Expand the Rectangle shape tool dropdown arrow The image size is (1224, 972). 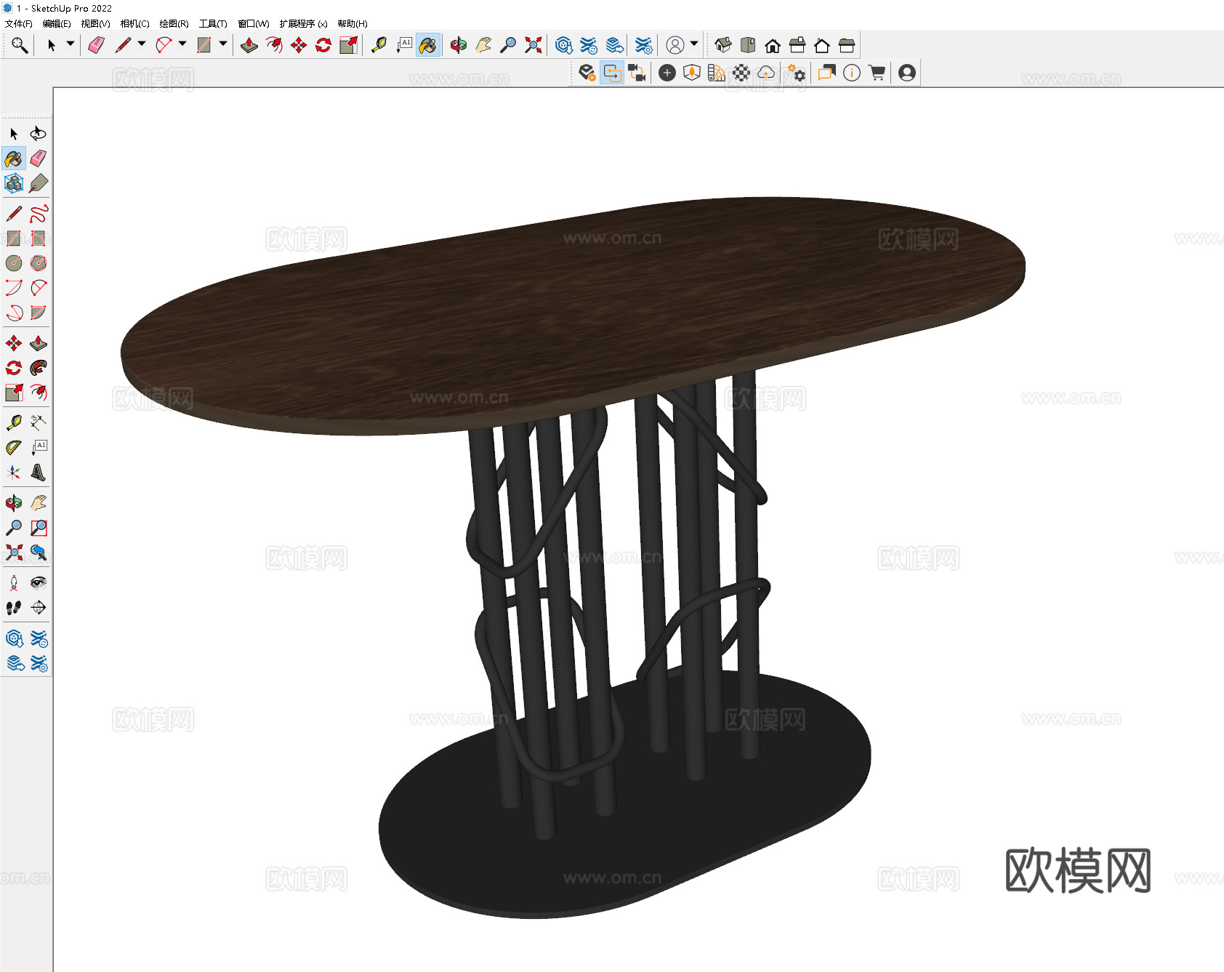223,44
